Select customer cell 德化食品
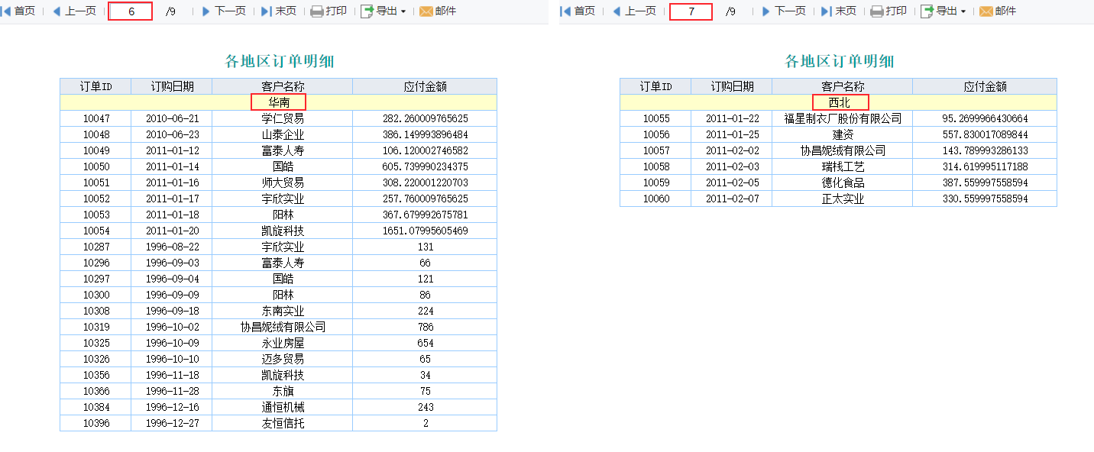The width and height of the screenshot is (1094, 452). click(x=843, y=182)
